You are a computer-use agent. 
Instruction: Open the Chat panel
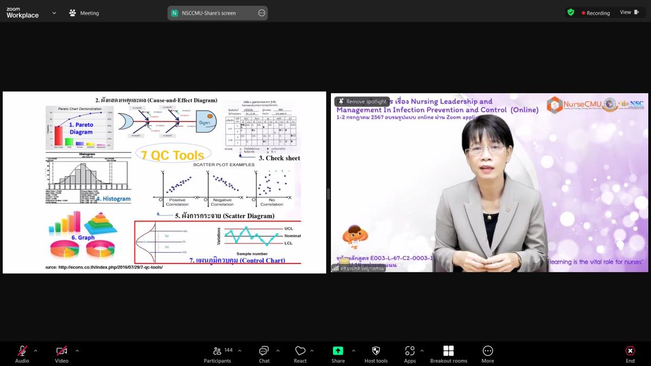click(264, 354)
